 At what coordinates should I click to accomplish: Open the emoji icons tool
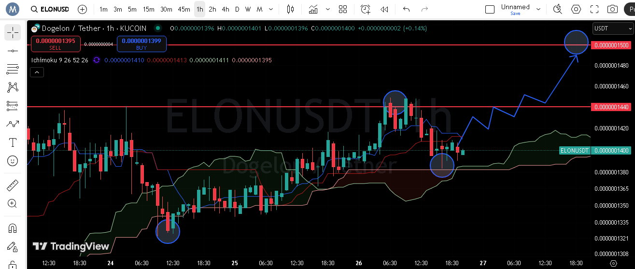(x=13, y=161)
